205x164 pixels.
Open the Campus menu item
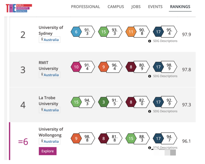tap(116, 7)
